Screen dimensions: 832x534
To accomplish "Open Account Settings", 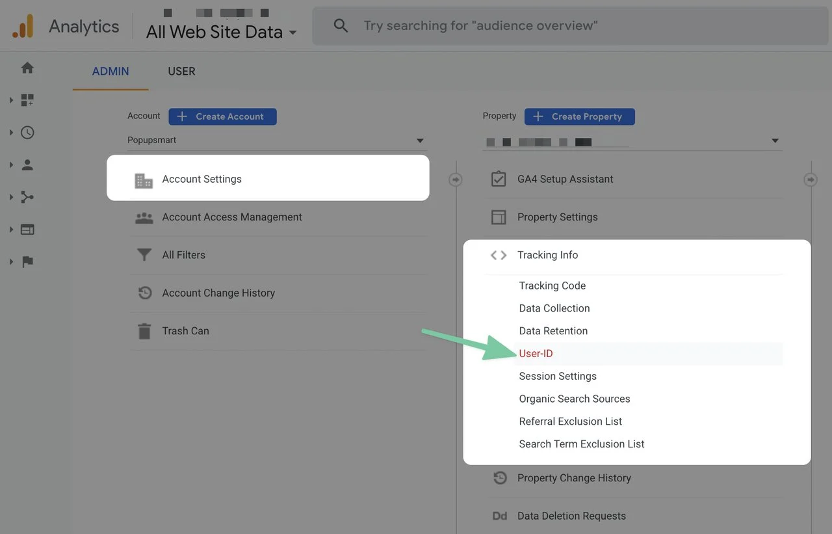I will pyautogui.click(x=201, y=180).
